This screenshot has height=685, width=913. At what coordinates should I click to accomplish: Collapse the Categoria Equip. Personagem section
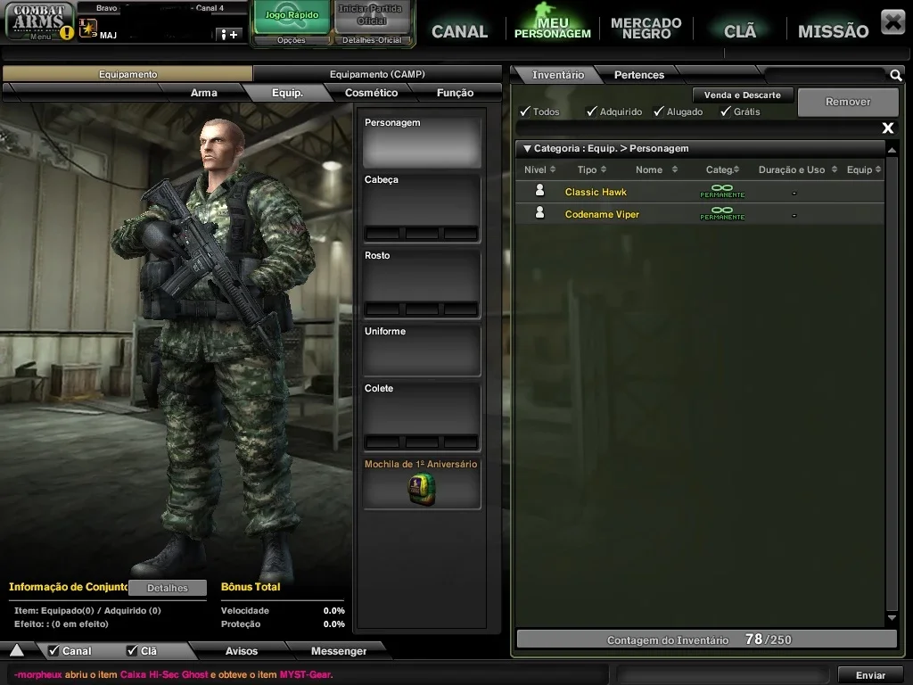click(x=527, y=149)
